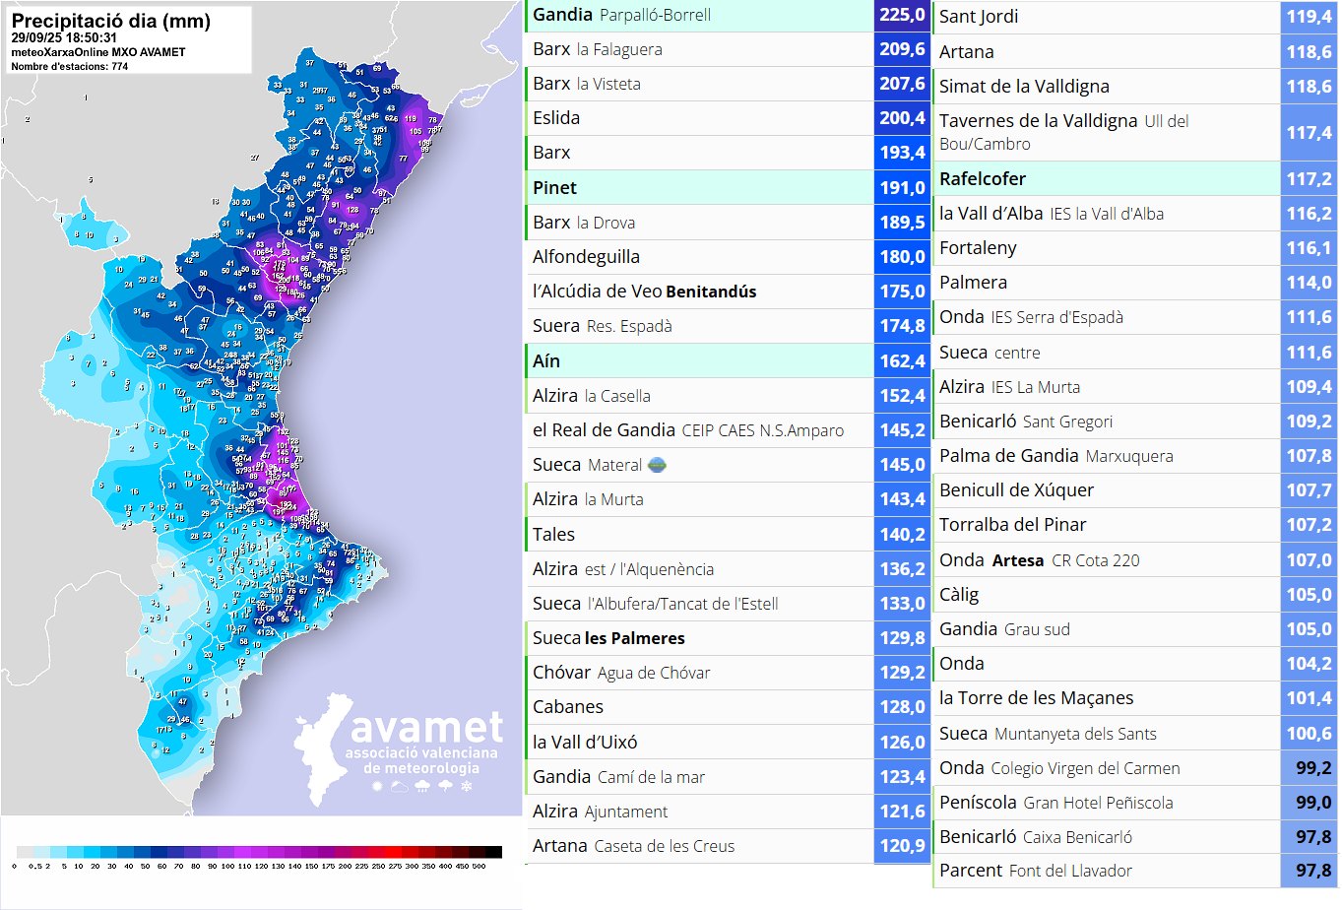Image resolution: width=1342 pixels, height=910 pixels.
Task: Select the Cabanes station row
Action: point(727,707)
